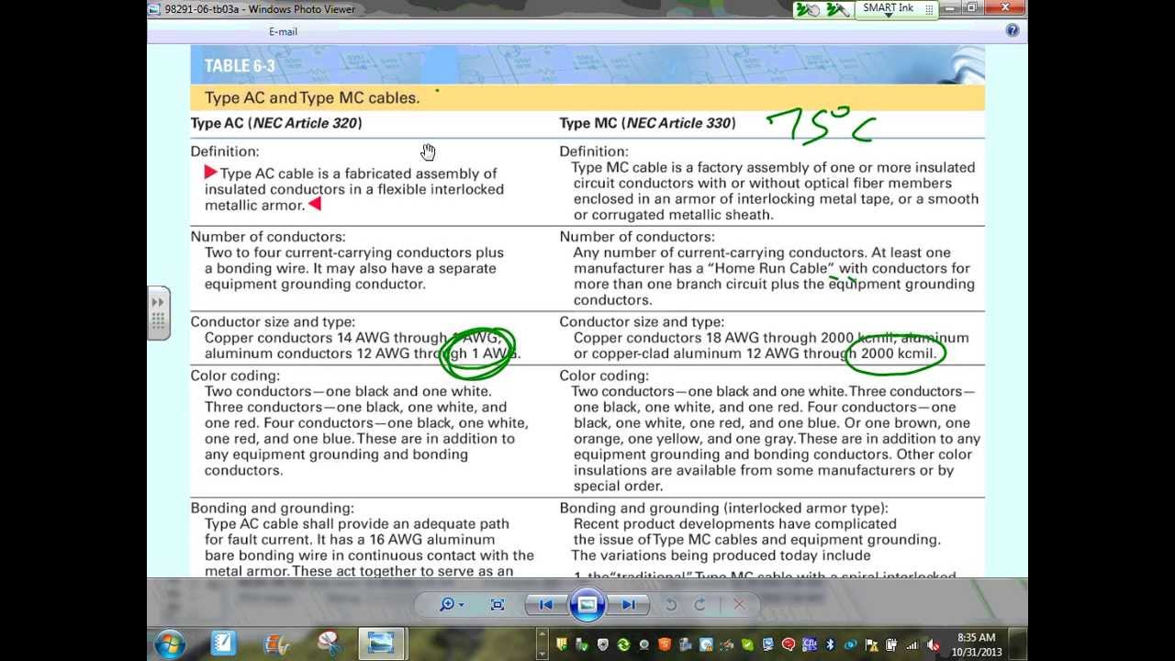Click the Bluetooth tray icon
1175x661 pixels.
point(830,644)
